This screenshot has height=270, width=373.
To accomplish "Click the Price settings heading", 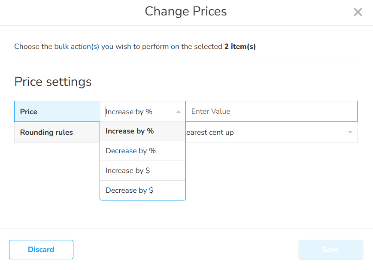I will point(53,82).
